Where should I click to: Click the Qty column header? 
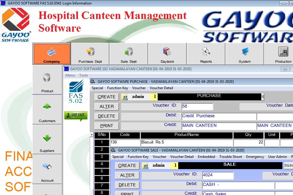pyautogui.click(x=248, y=135)
